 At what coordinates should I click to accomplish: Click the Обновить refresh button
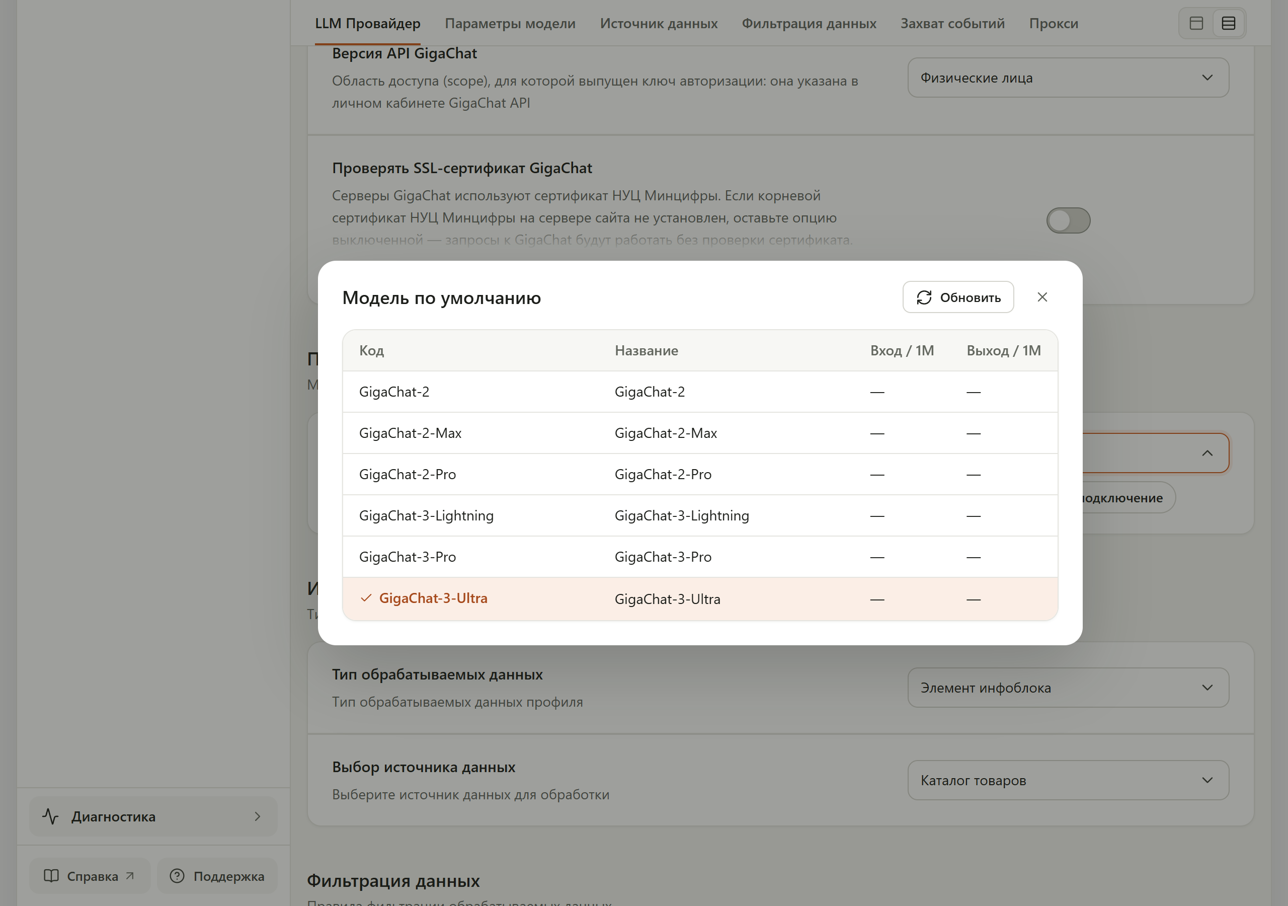pos(957,297)
